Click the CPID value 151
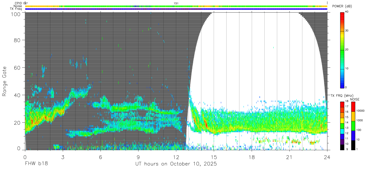Viewport: 368px width, 170px height. [x=176, y=3]
